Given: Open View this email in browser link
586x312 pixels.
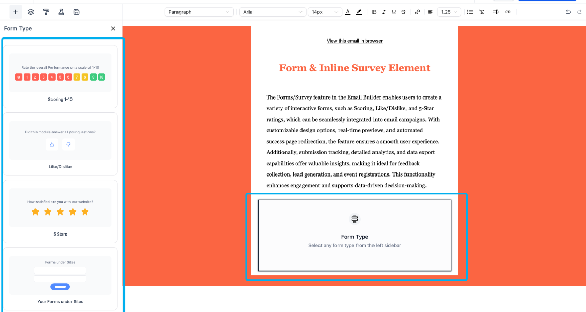Looking at the screenshot, I should [x=354, y=41].
